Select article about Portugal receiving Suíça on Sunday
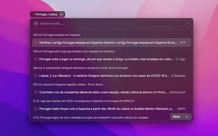Screen dimensions: 218x136 (x=106, y=59)
